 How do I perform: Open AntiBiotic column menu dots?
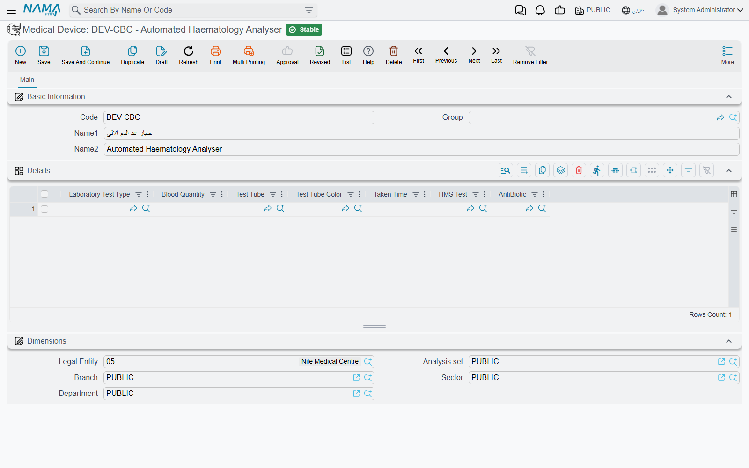[543, 194]
